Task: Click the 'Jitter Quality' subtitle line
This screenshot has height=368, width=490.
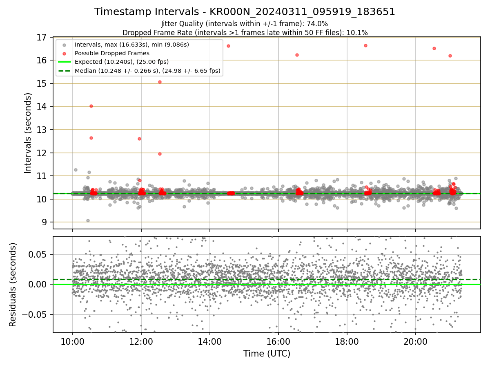Action: pyautogui.click(x=245, y=24)
